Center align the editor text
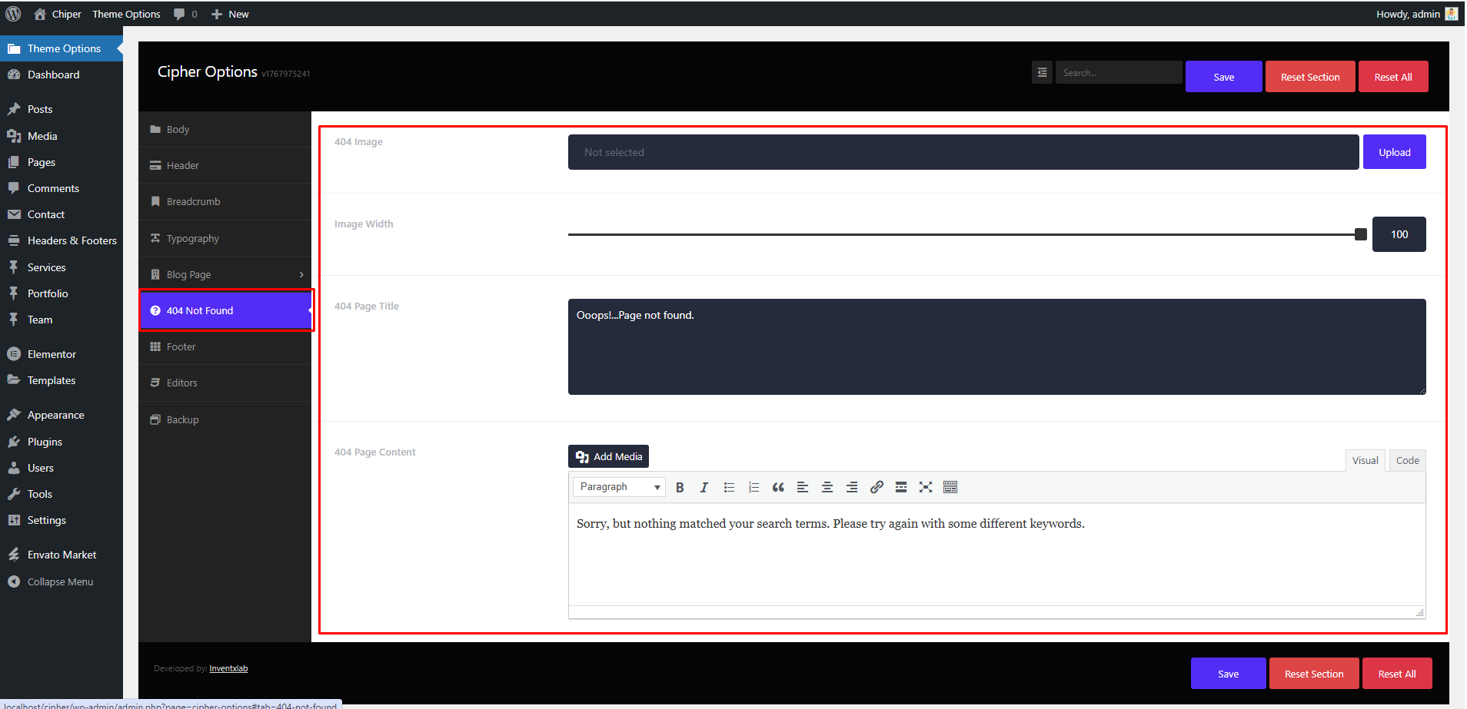Screen dimensions: 1467x709 point(827,487)
